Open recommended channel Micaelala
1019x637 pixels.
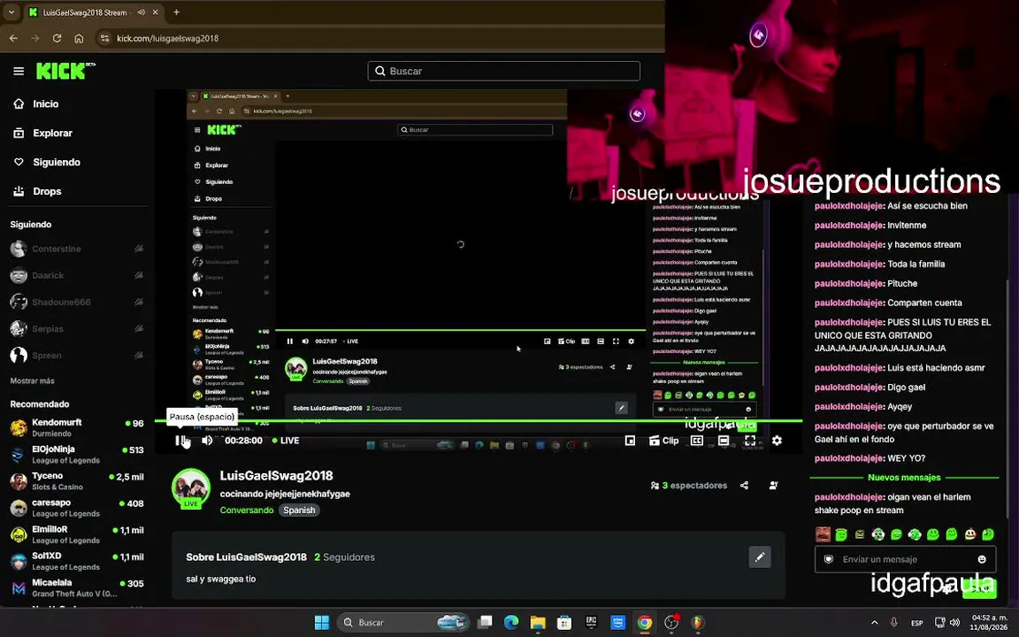77,587
